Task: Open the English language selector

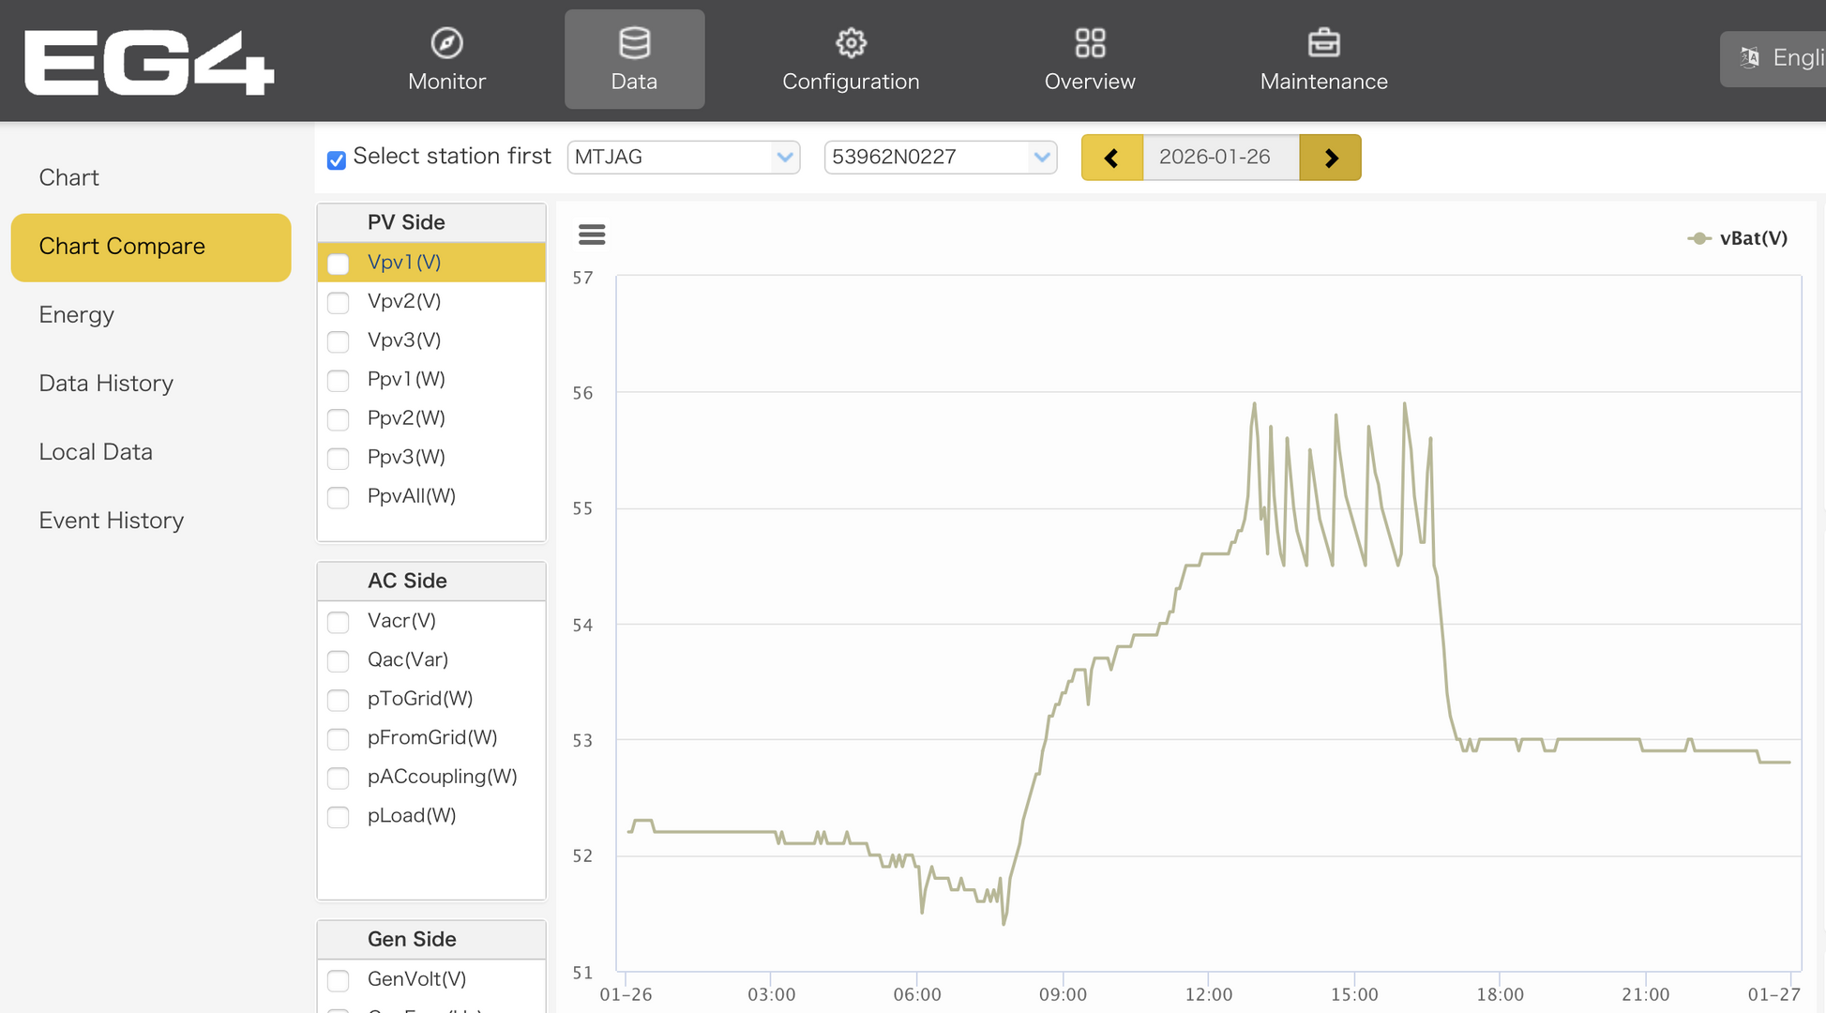Action: tap(1777, 58)
